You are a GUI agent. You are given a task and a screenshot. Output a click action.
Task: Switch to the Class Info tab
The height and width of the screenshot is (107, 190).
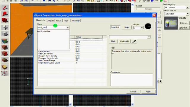(40, 20)
